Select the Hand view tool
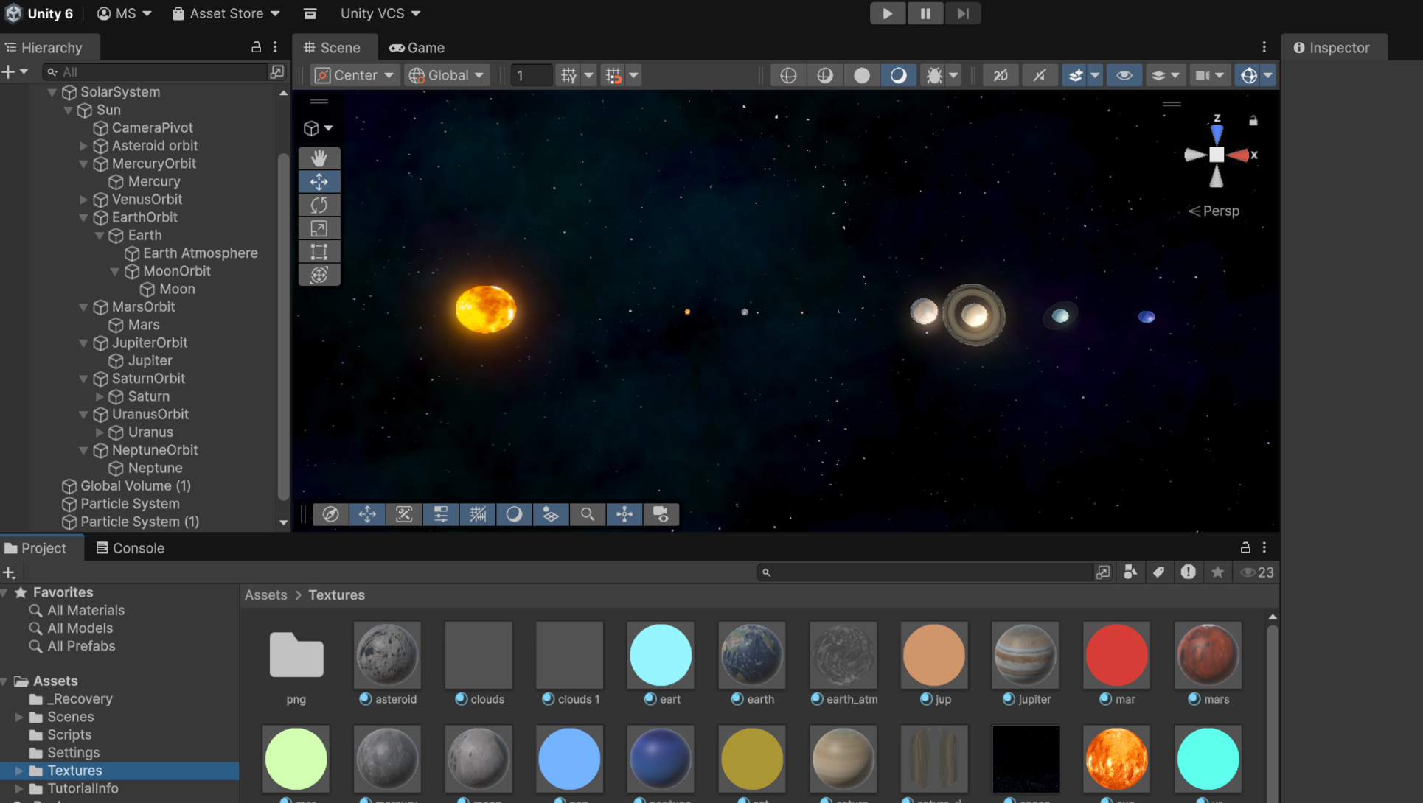The height and width of the screenshot is (803, 1423). click(x=319, y=158)
